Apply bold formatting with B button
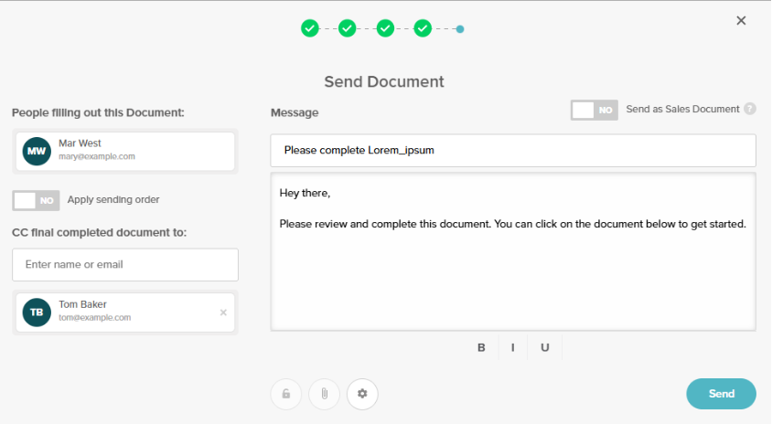Image resolution: width=772 pixels, height=424 pixels. click(481, 347)
